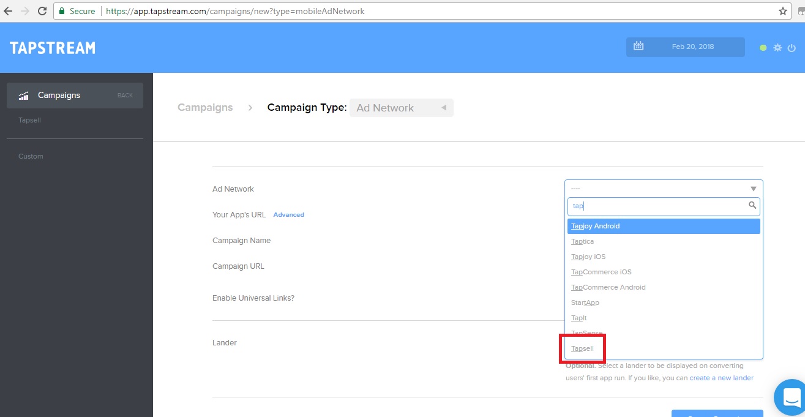This screenshot has height=417, width=805.
Task: Click the 'create a new lander' link
Action: [721, 378]
